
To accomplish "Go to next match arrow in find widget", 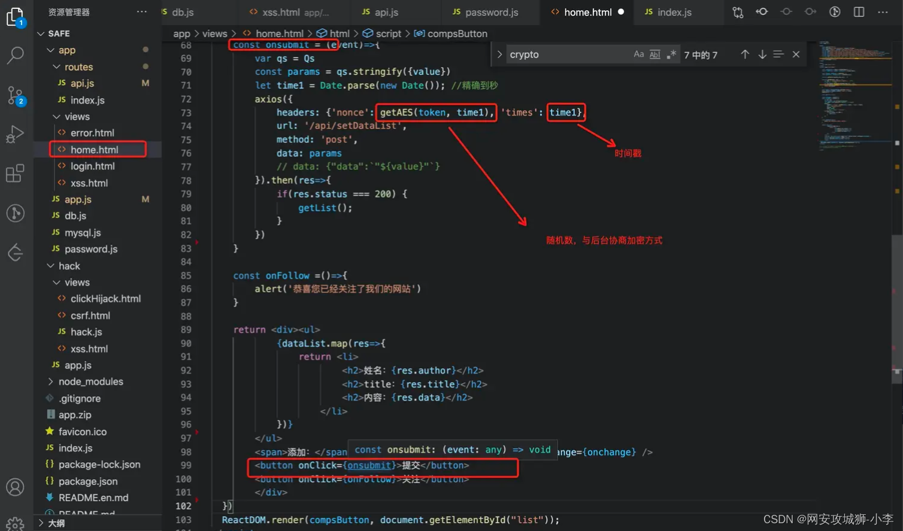I will [762, 54].
